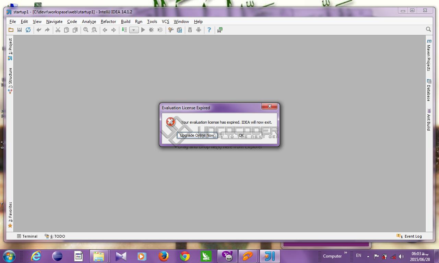Click the Replace icon in toolbar
This screenshot has height=263, width=439.
[94, 30]
